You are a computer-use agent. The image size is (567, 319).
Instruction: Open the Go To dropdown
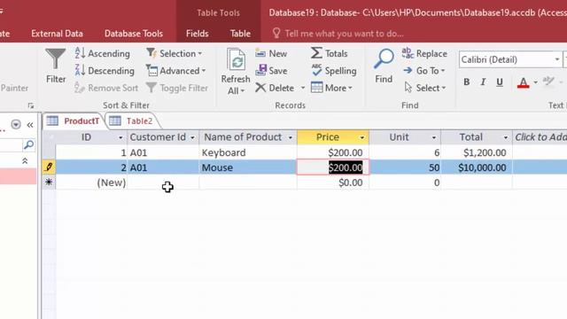424,71
